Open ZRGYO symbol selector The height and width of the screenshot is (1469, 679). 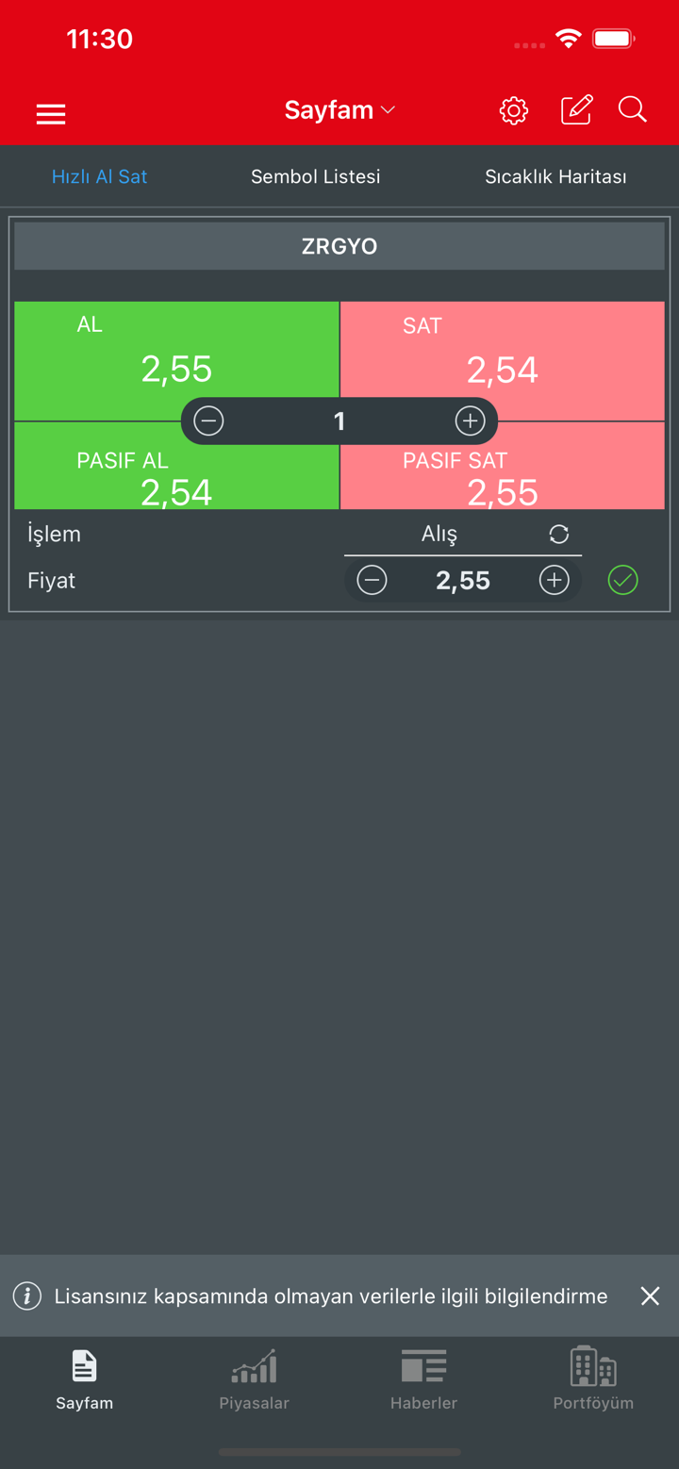(339, 247)
